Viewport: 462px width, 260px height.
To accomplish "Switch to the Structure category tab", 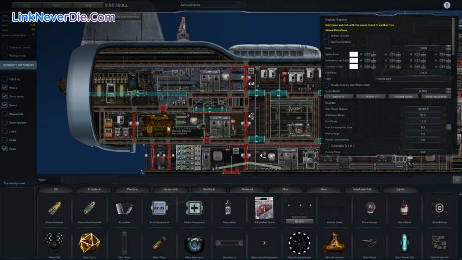I will [x=94, y=189].
